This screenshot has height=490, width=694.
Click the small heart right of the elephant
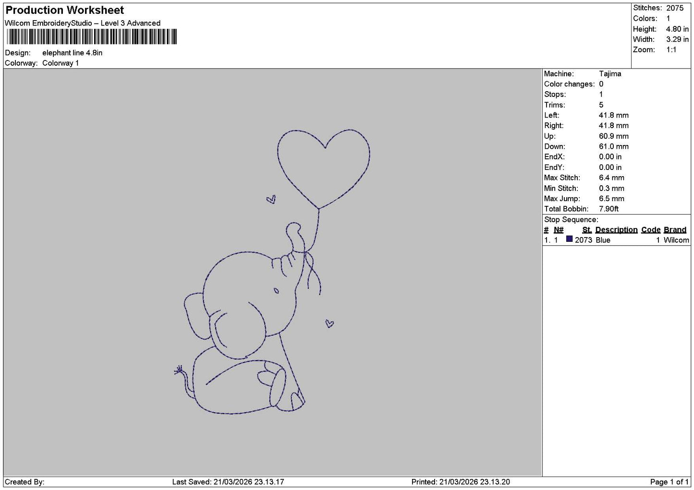click(x=329, y=324)
